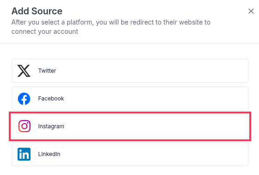
Task: Click the X (Twitter) logo icon
Action: point(24,71)
